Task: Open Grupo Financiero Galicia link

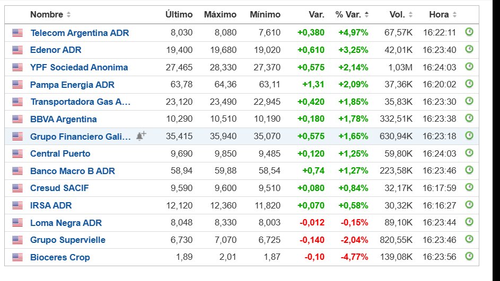Action: 81,137
